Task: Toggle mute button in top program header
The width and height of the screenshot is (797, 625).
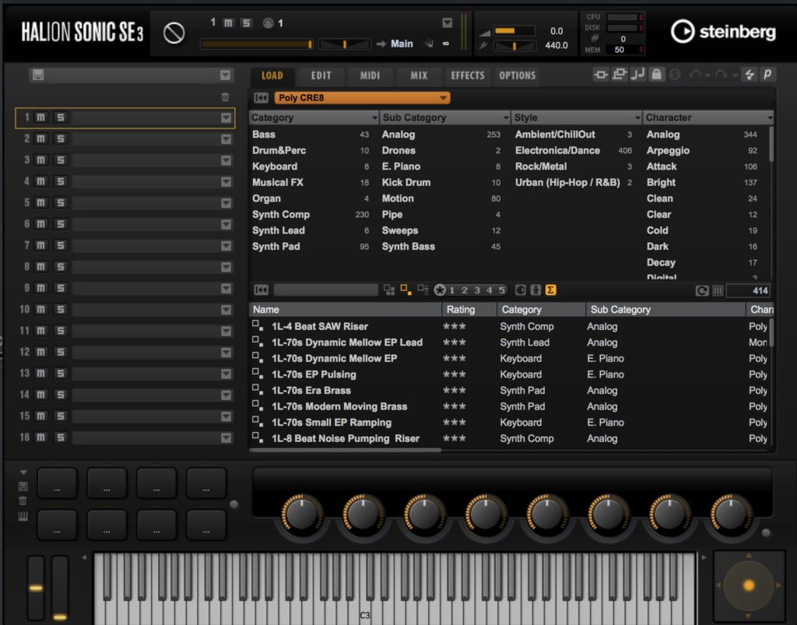Action: coord(229,23)
